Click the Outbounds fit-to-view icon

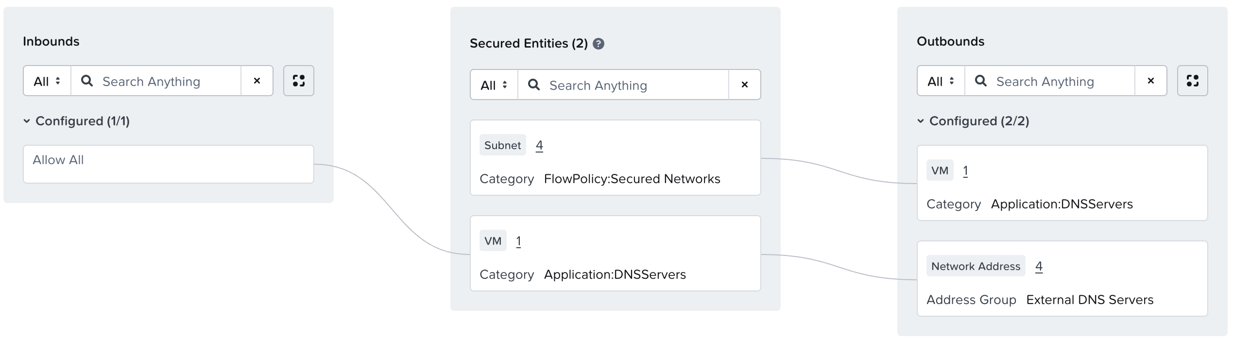coord(1192,81)
